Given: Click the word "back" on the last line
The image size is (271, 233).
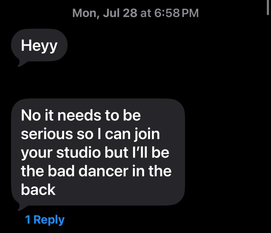Looking at the screenshot, I should pyautogui.click(x=38, y=190).
